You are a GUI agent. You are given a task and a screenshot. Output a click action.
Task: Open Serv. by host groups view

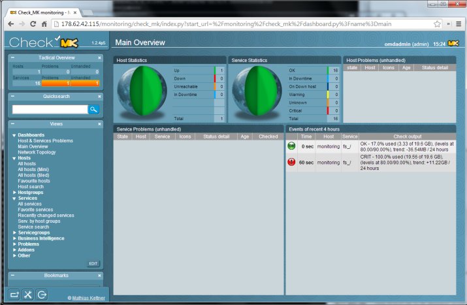(x=39, y=221)
